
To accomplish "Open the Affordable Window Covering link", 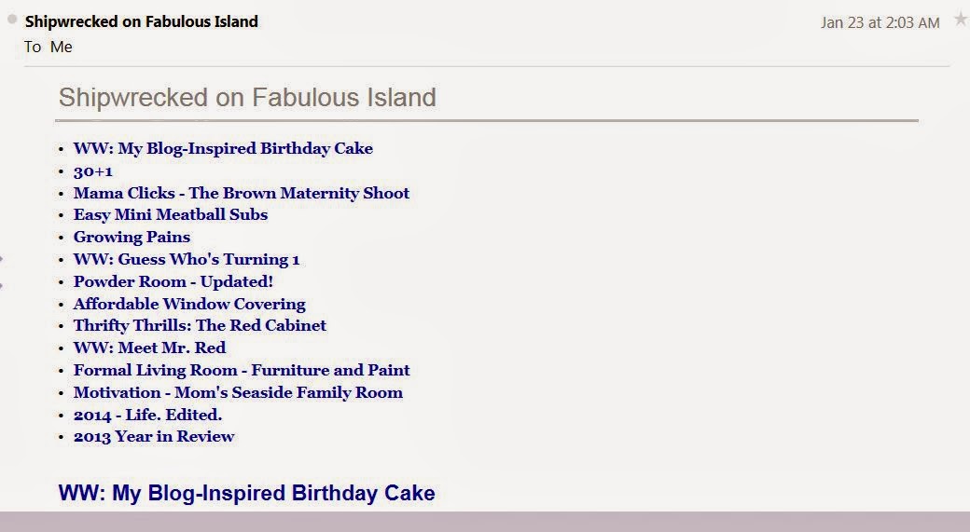I will tap(189, 304).
